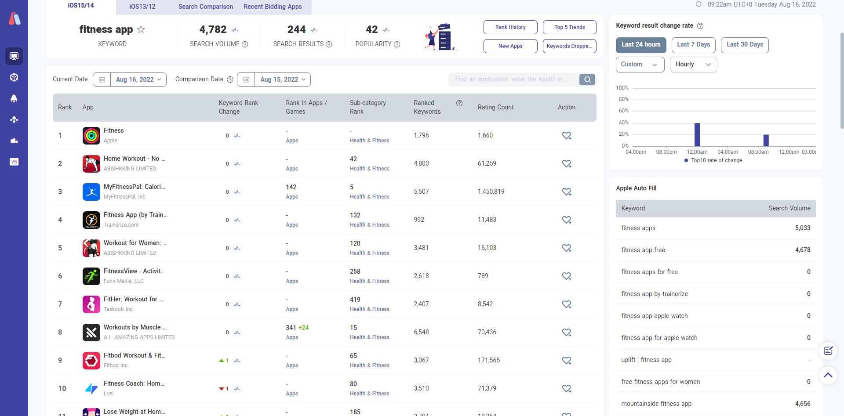
Task: Focus the Find an application search field
Action: point(513,80)
